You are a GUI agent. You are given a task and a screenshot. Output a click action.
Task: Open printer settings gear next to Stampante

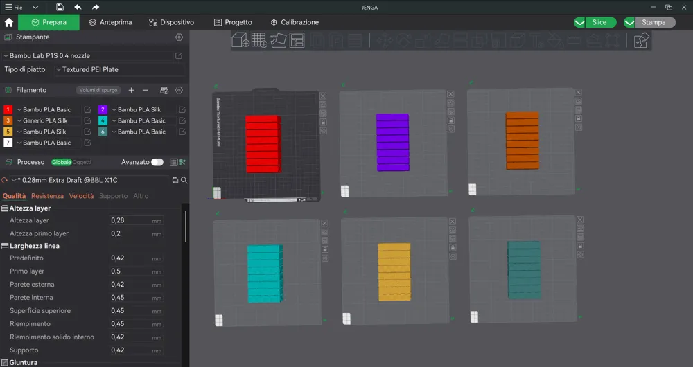[x=179, y=37]
